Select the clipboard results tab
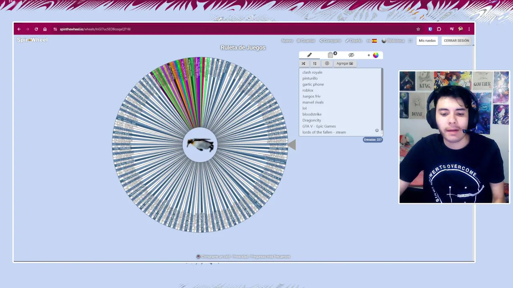513x288 pixels. [331, 55]
